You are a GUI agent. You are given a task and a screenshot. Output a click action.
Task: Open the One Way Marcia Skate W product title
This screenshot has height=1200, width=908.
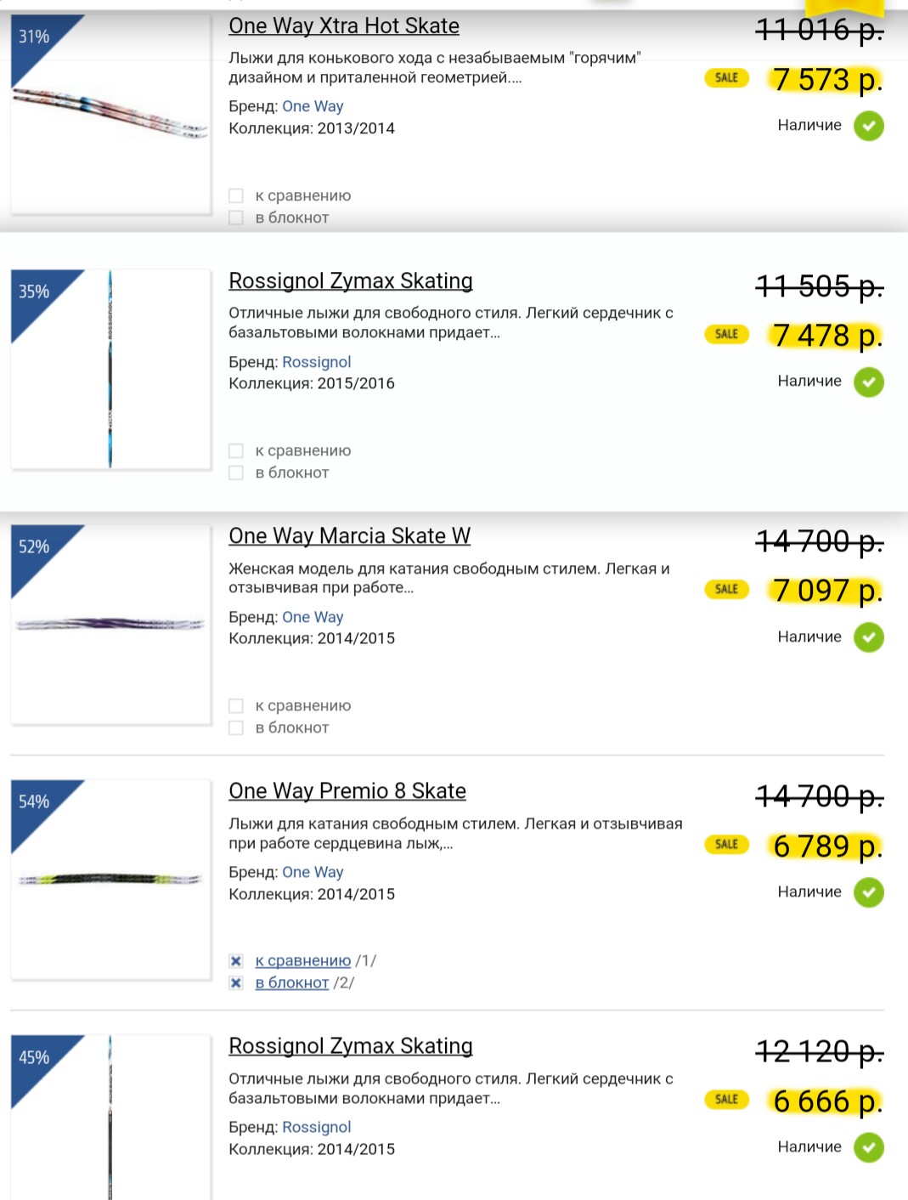349,536
